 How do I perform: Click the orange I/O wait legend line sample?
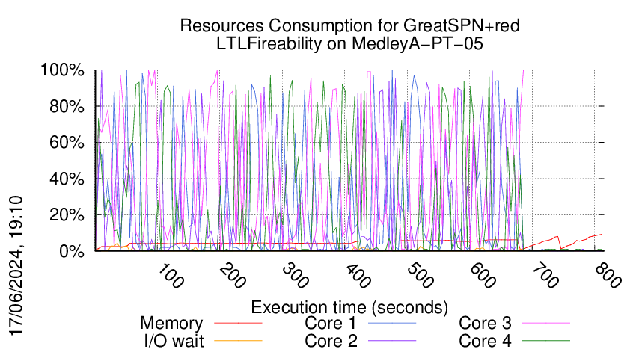pos(238,340)
